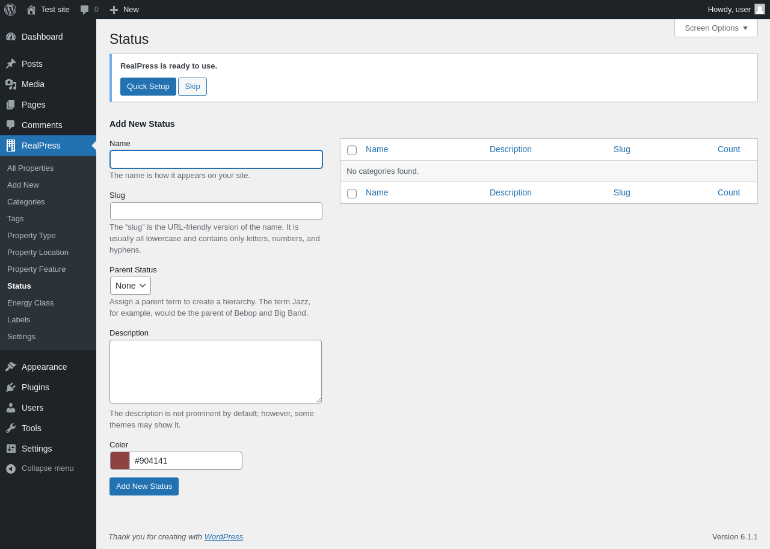Sort by Slug in table footer
This screenshot has height=549, width=770.
click(x=622, y=192)
